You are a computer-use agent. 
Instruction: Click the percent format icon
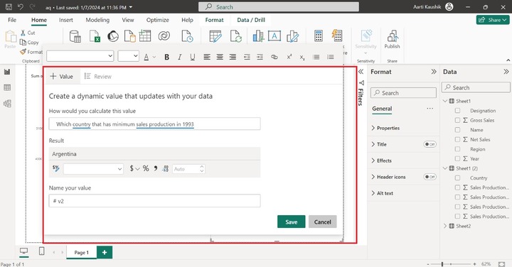146,168
